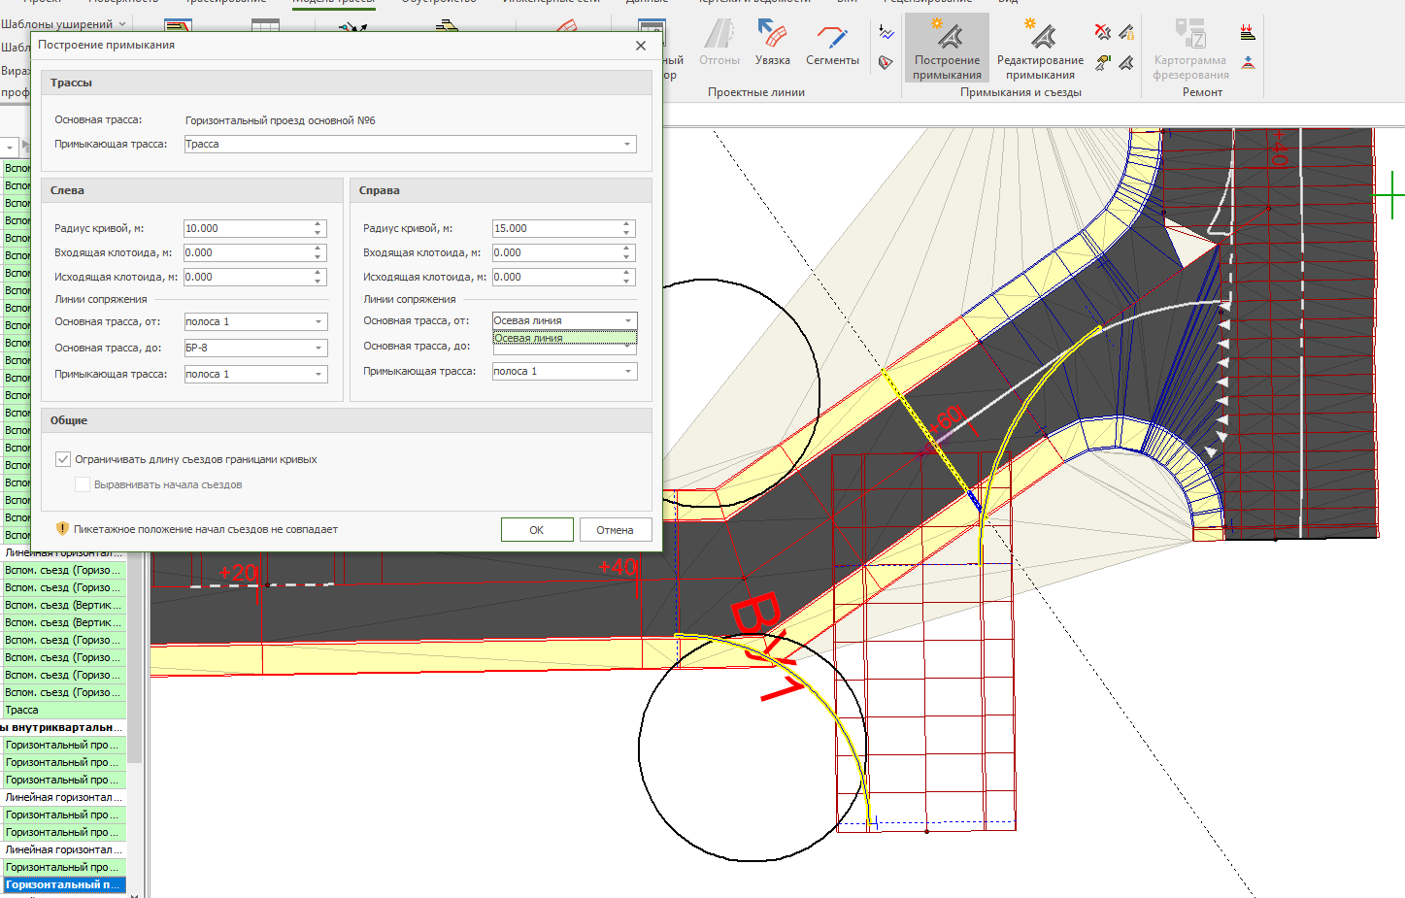The width and height of the screenshot is (1405, 898).
Task: Increase right Входящая клотоида value
Action: [x=626, y=249]
